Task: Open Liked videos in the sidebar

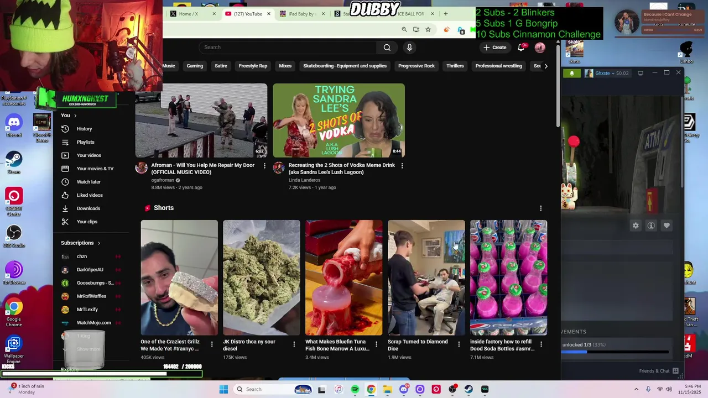Action: 90,195
